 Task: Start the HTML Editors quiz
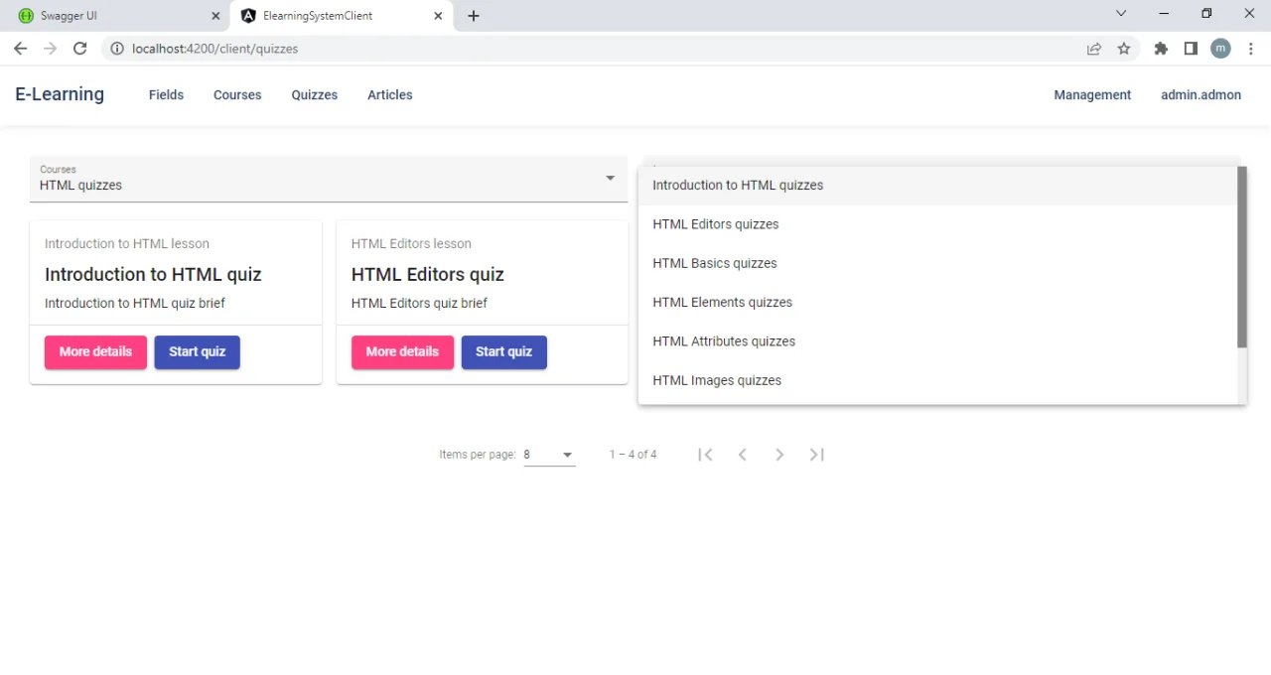coord(503,352)
